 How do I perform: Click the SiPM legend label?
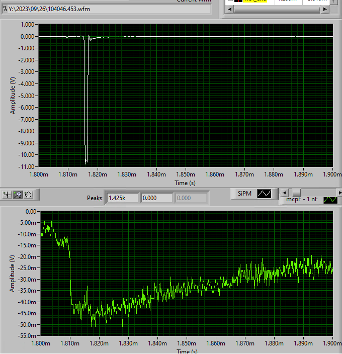[244, 194]
